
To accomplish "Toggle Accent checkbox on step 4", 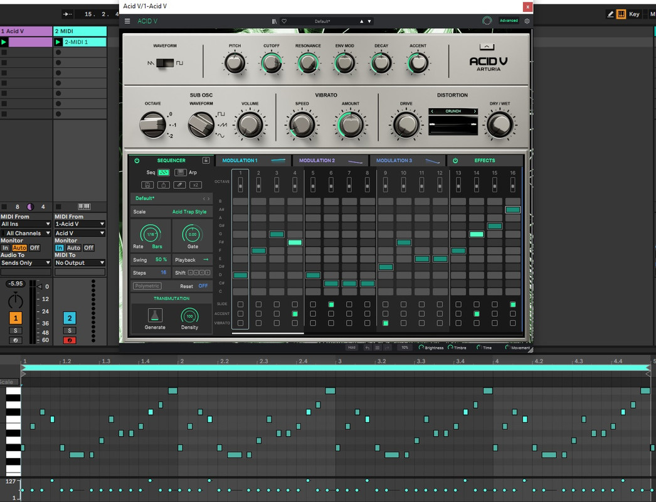I will pyautogui.click(x=295, y=314).
